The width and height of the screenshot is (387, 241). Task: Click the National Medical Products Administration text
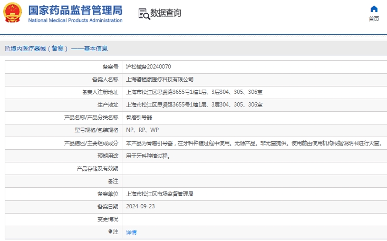click(x=75, y=20)
